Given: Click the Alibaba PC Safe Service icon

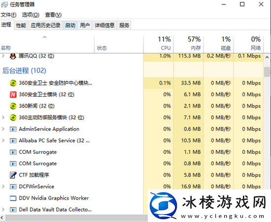Looking at the screenshot, I should pos(13,141).
